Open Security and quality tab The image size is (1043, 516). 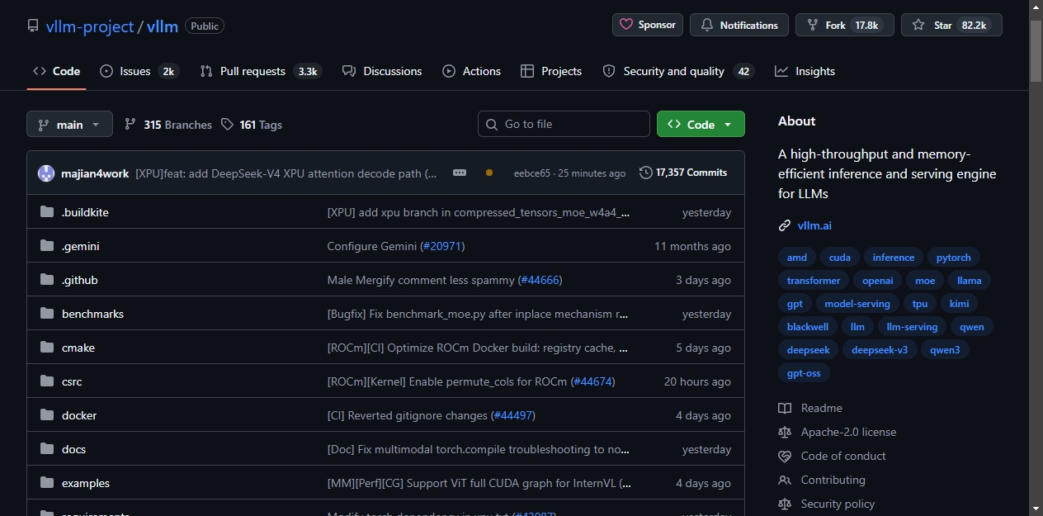677,71
